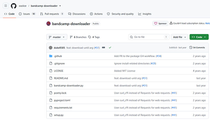Click the bandcamp-downloader repository heading
Image resolution: width=210 pixels, height=120 pixels.
point(71,24)
